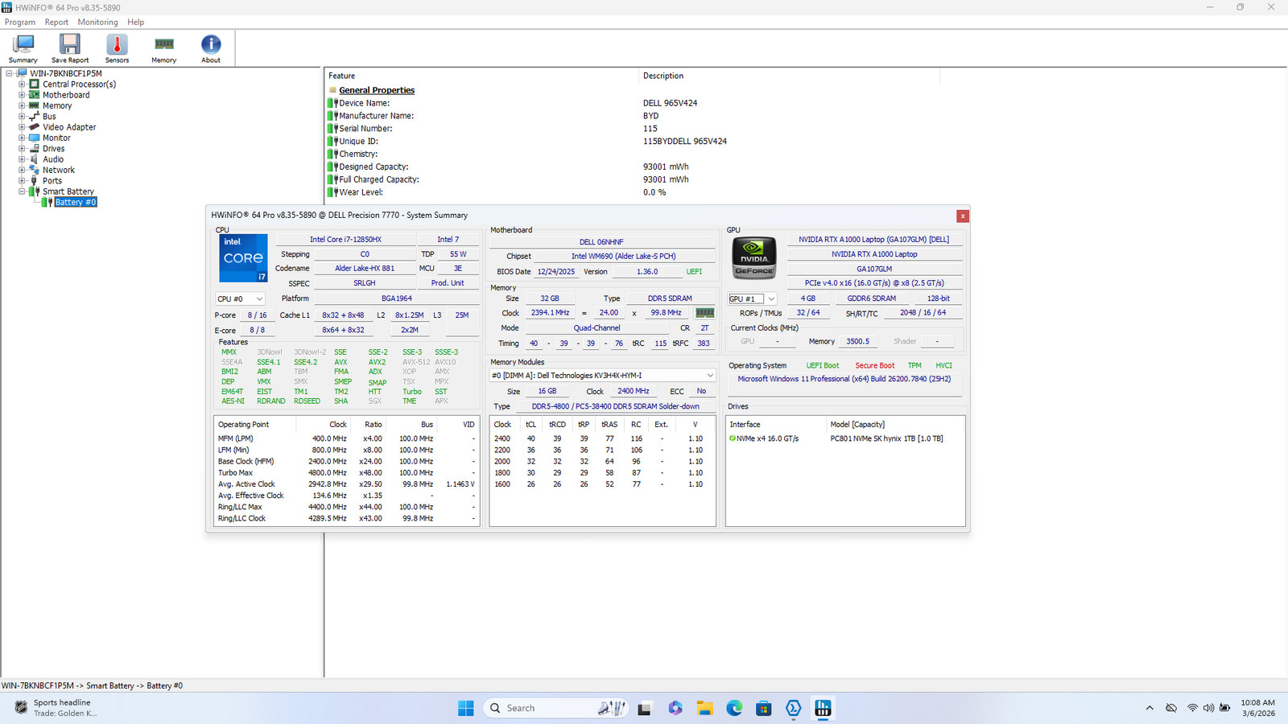Show hidden tray icons chevron
Screen dimensions: 1288x724
coord(1150,708)
